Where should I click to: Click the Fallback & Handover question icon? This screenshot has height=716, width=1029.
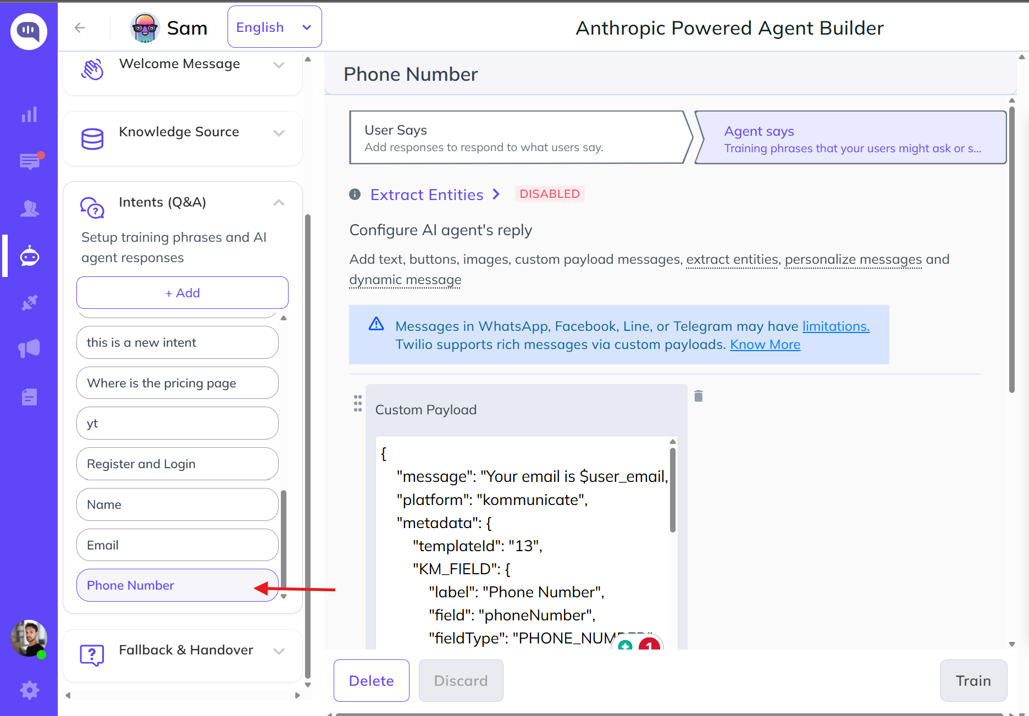[x=92, y=656]
